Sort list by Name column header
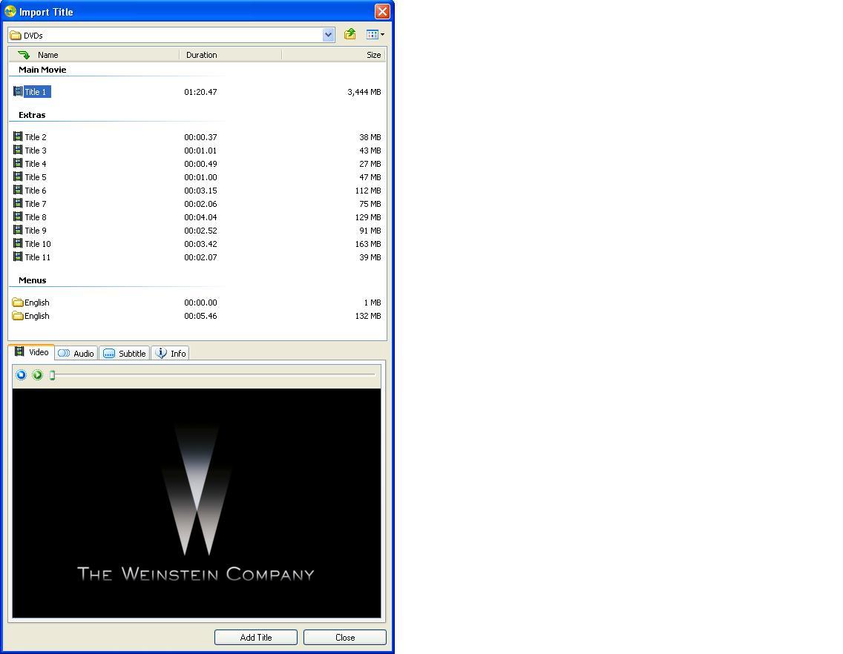843x654 pixels. pyautogui.click(x=47, y=55)
